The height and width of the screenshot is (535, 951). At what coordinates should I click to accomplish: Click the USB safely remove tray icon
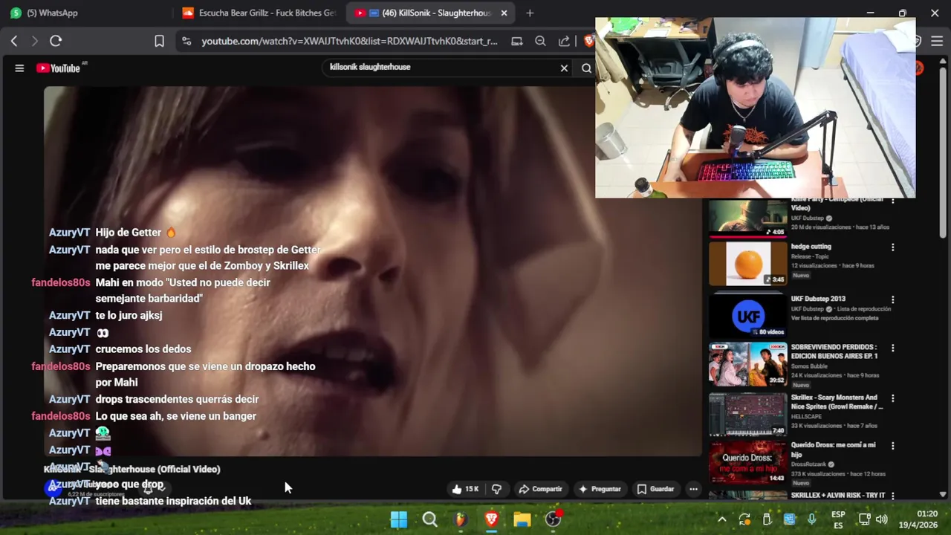[x=767, y=519]
